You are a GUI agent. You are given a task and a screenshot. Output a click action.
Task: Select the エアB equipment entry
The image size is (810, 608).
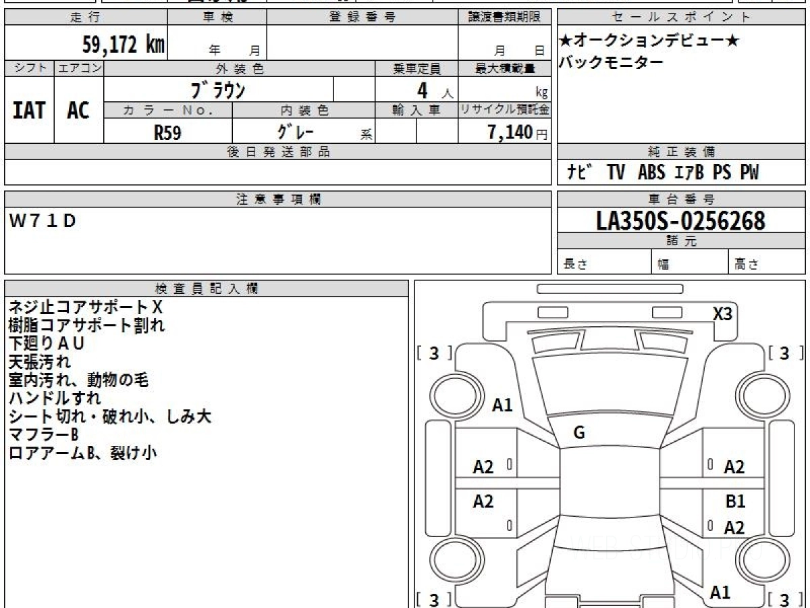click(x=688, y=173)
